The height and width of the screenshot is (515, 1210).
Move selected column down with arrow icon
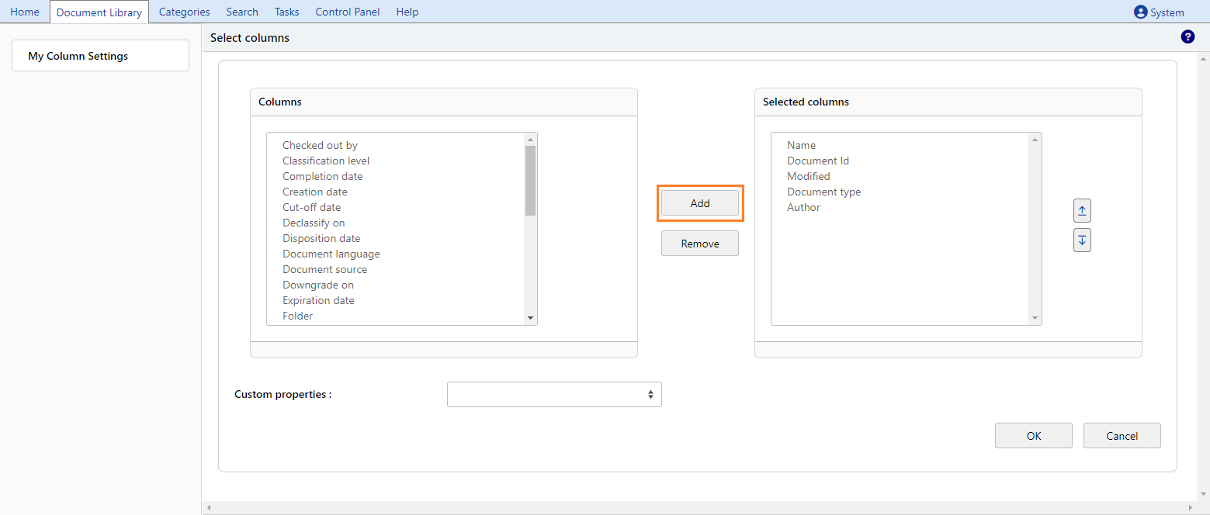pos(1082,240)
